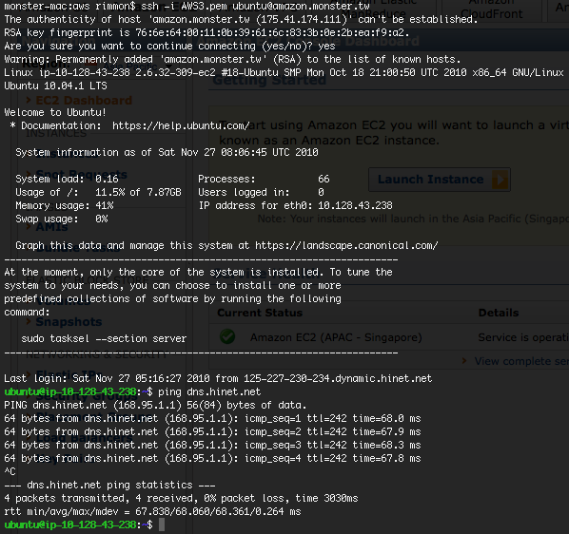Open Load Balancers in the AWS sidebar
The height and width of the screenshot is (534, 569).
click(84, 438)
